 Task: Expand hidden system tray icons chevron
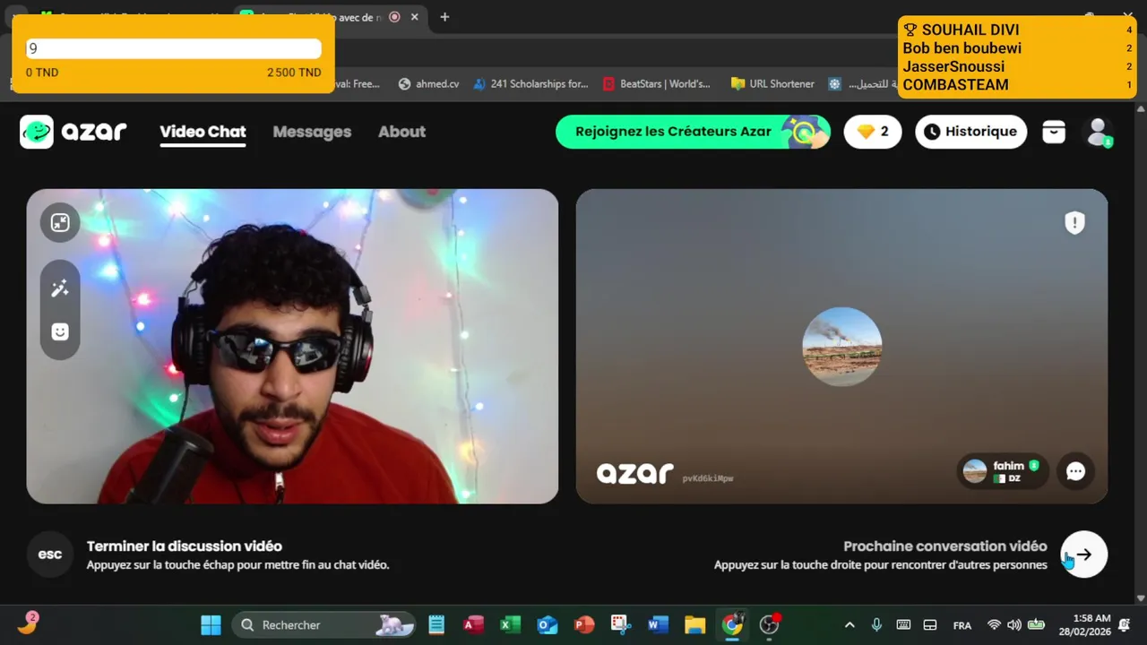849,624
